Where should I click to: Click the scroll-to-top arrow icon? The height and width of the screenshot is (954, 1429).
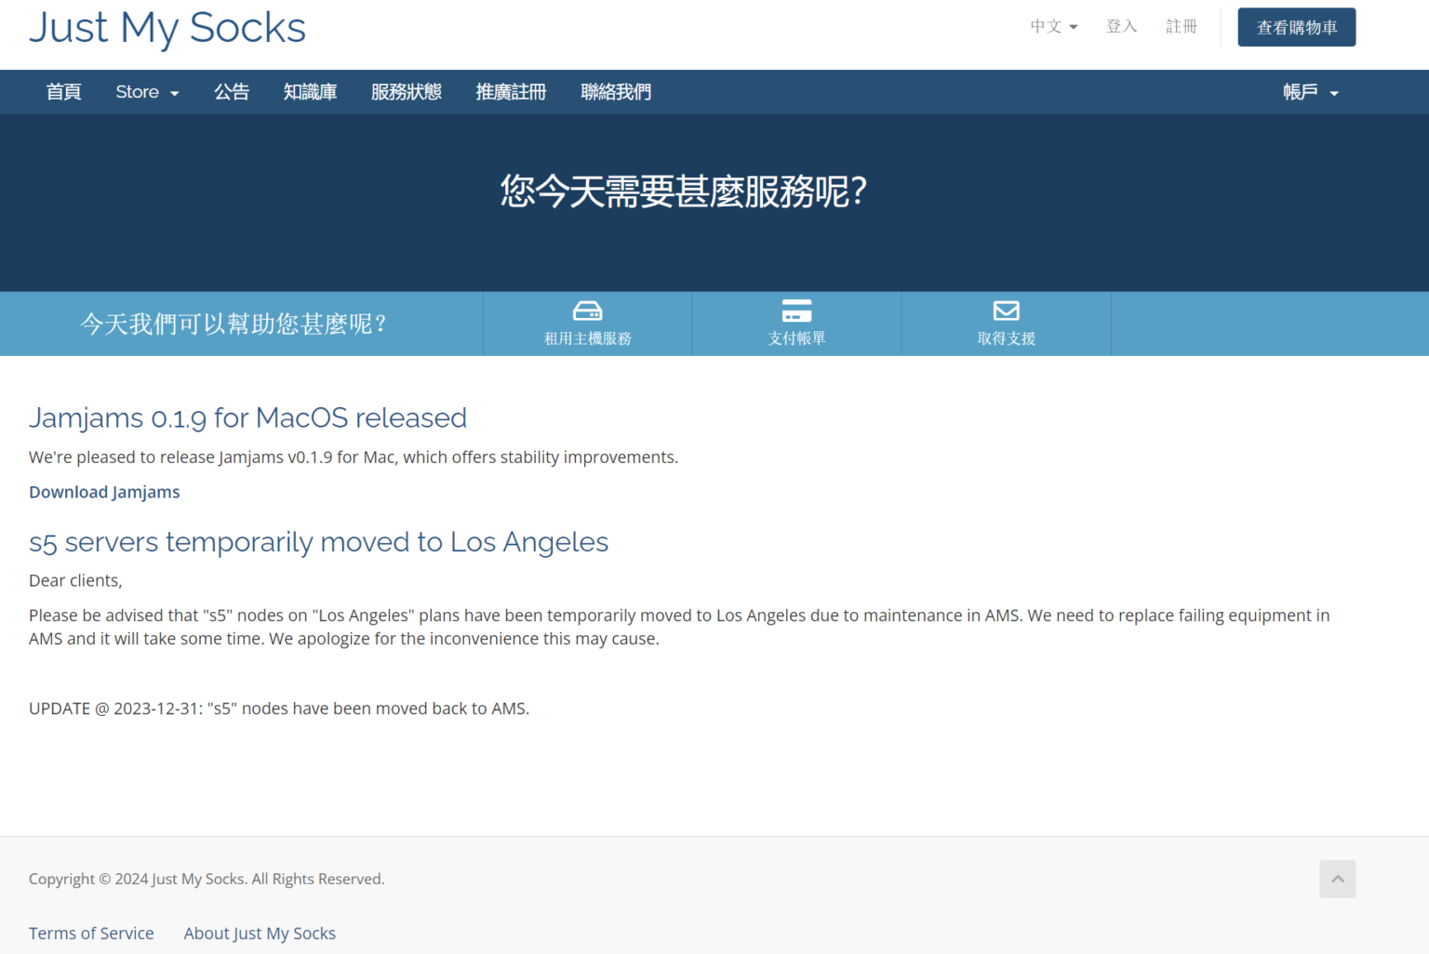pos(1337,879)
